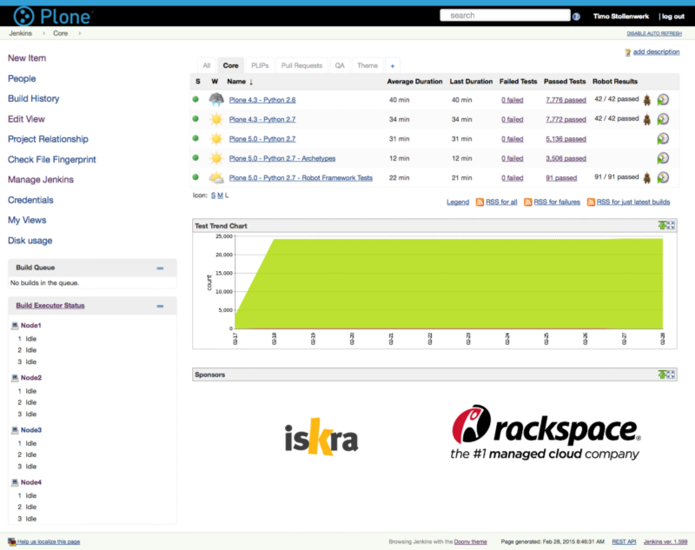The image size is (695, 550).
Task: View the 7,776 passed tests for Plone 4.3
Action: [x=566, y=99]
